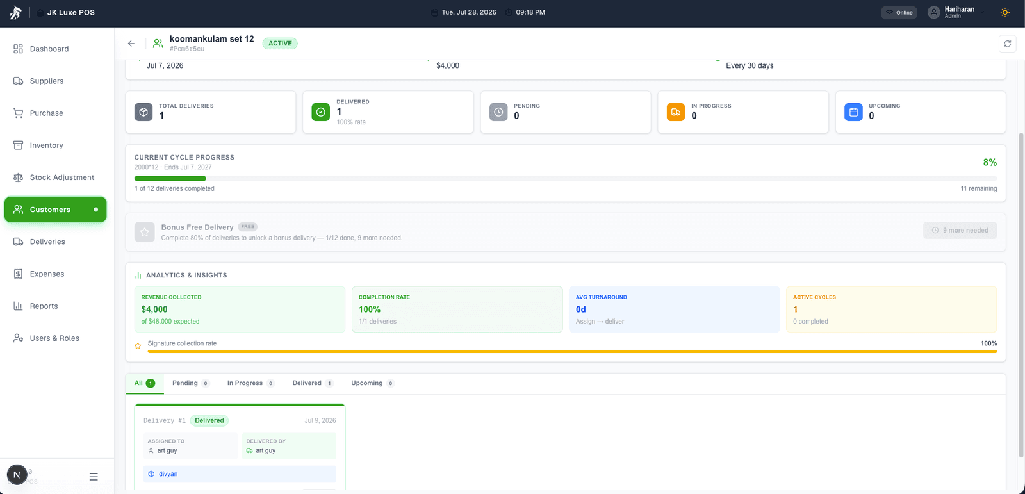Click the green Delivered checkmark icon
Image resolution: width=1025 pixels, height=494 pixels.
point(320,112)
